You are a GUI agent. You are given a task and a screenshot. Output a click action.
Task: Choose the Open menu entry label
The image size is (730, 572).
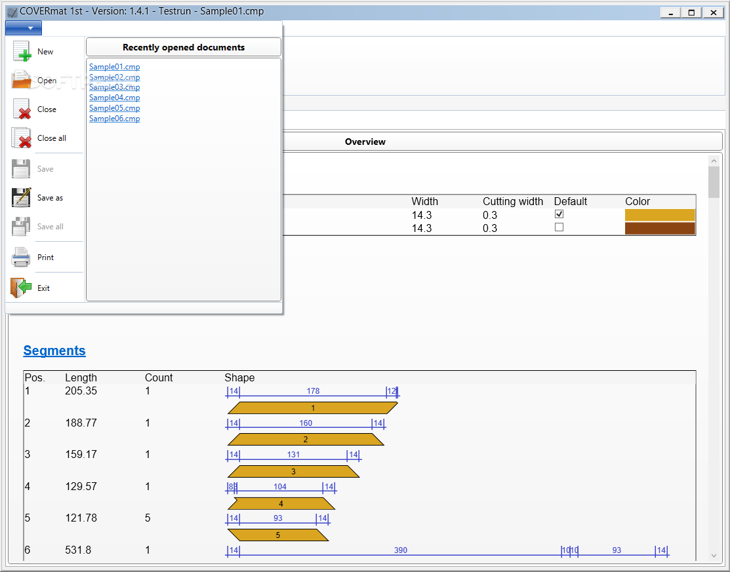click(47, 81)
